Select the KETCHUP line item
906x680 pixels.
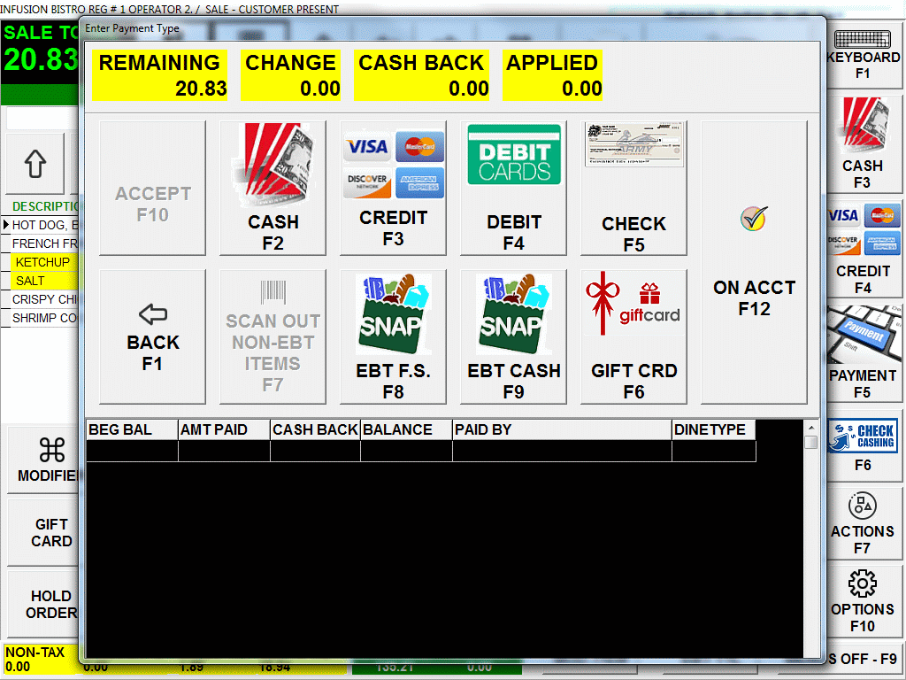click(42, 262)
